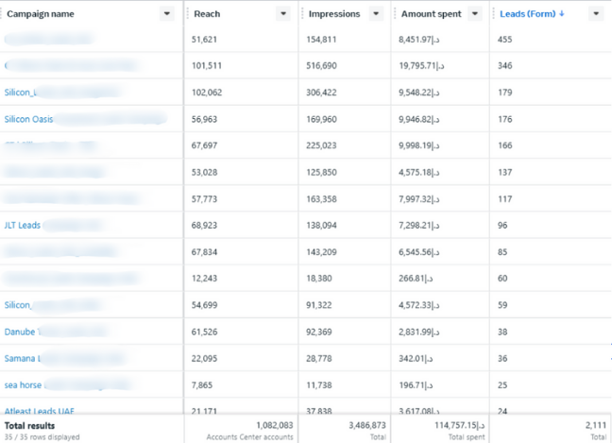Screen dimensions: 612x443
Task: Select the Leads value 60
Action: click(x=502, y=279)
